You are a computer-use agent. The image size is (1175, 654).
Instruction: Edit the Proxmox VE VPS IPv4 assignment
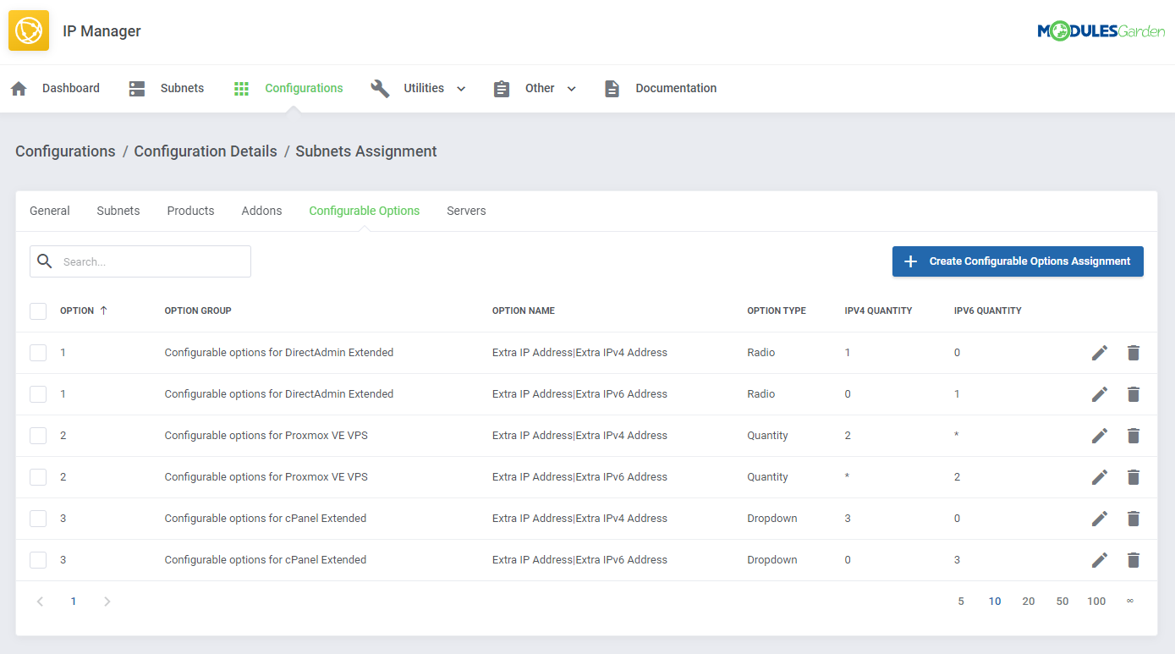pyautogui.click(x=1099, y=435)
